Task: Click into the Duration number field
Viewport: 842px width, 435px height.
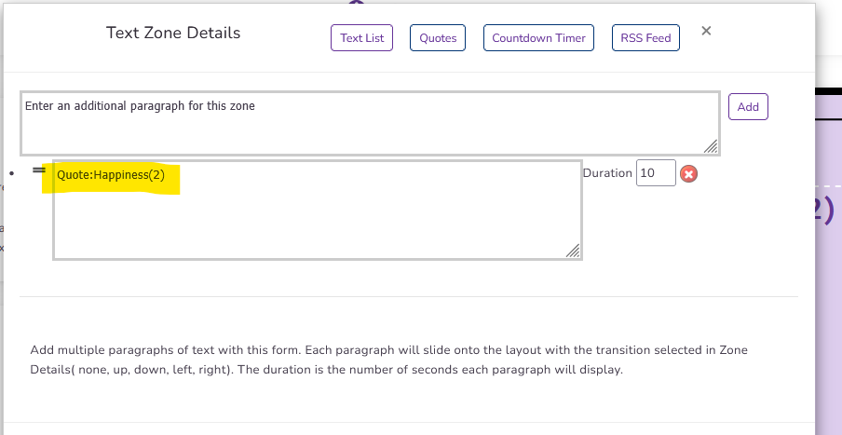Action: (x=656, y=173)
